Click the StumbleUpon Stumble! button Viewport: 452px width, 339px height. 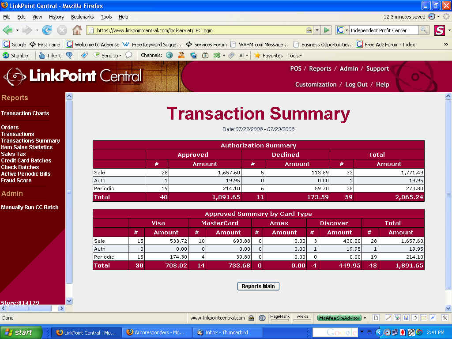coord(16,56)
